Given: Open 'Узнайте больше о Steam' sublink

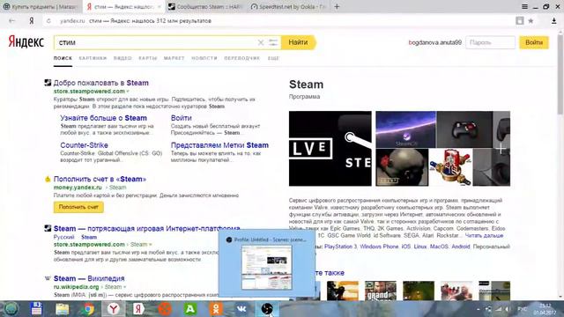Looking at the screenshot, I should (104, 118).
